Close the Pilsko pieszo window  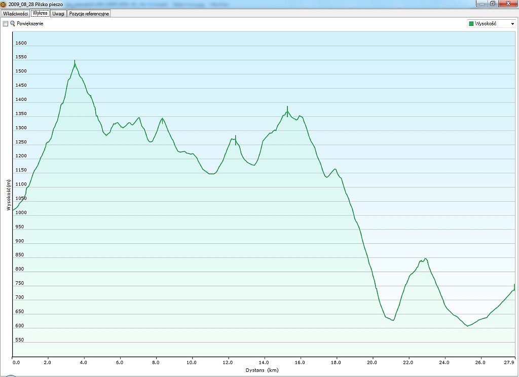pyautogui.click(x=507, y=4)
